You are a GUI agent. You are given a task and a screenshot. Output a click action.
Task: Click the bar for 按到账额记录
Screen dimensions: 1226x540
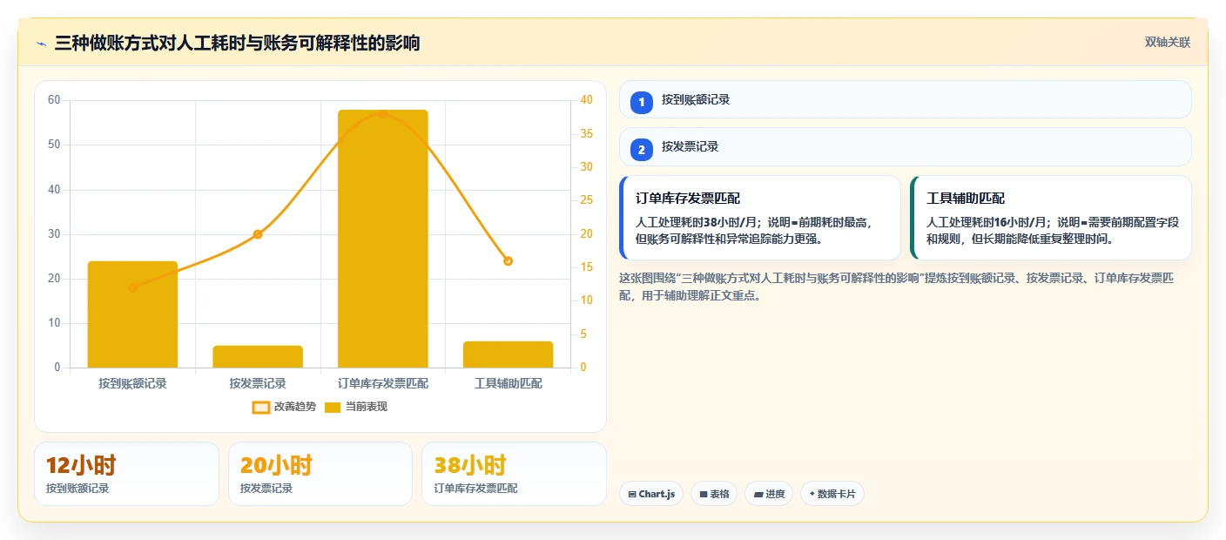tap(132, 314)
